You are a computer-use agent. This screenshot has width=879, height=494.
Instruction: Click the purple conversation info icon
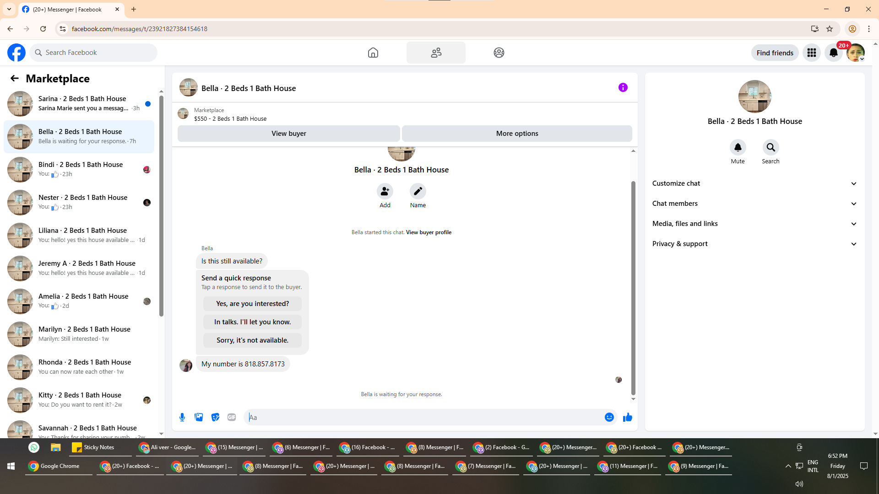(x=623, y=87)
